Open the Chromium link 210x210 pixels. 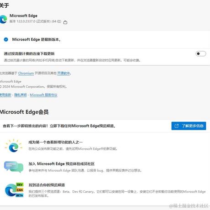26,73
